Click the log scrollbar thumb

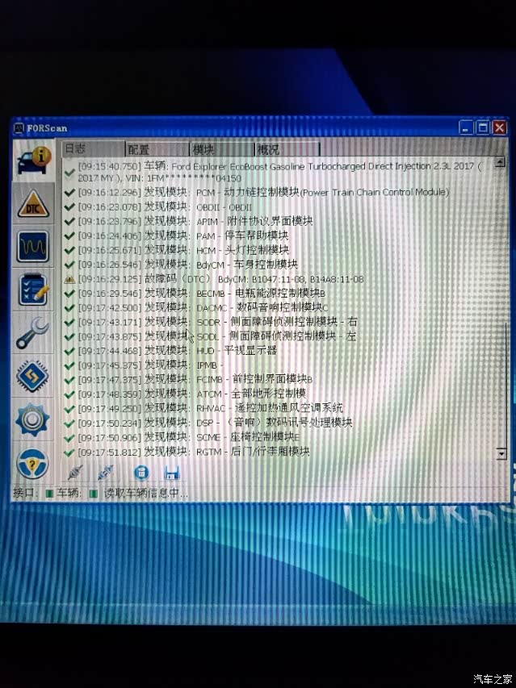click(501, 386)
